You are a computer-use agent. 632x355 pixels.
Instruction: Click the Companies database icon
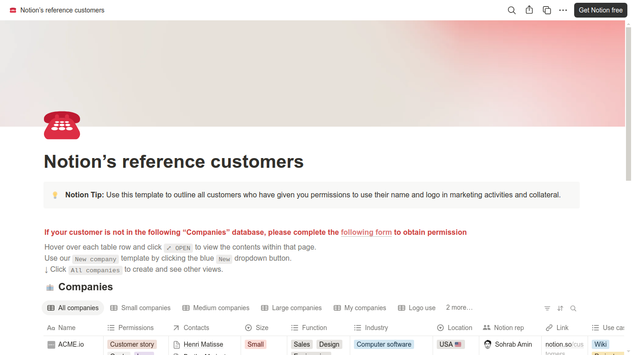[50, 287]
